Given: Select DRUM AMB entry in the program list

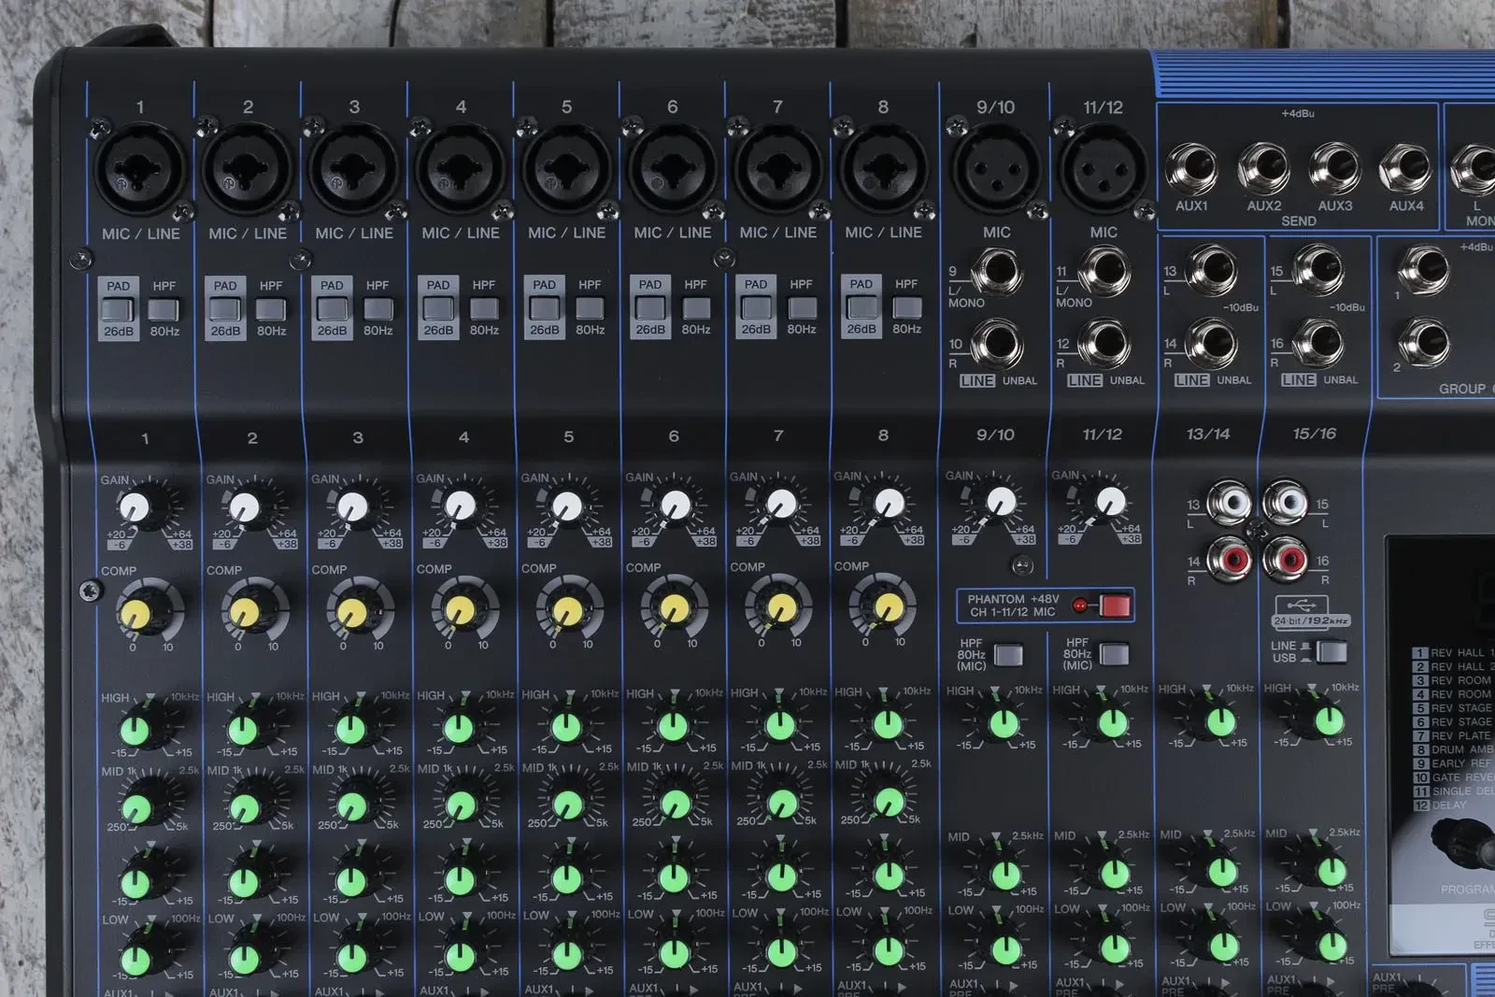Looking at the screenshot, I should click(1455, 749).
